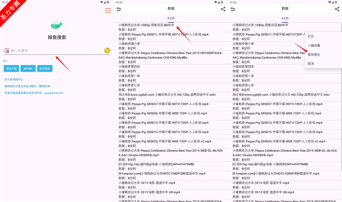
Task: Focus the 输入关键词 keyword input field
Action: [57, 51]
